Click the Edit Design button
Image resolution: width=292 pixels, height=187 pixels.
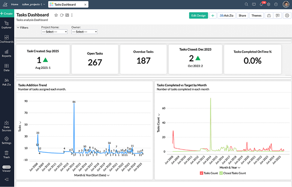coord(199,16)
